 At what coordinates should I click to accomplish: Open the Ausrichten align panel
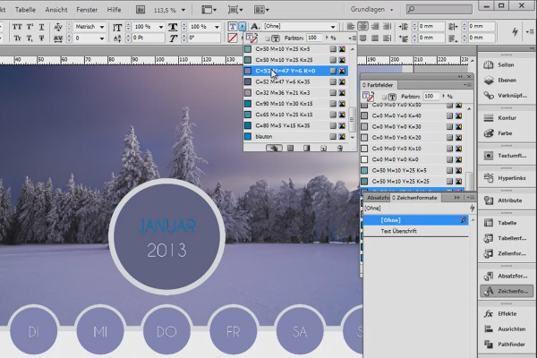click(x=506, y=328)
